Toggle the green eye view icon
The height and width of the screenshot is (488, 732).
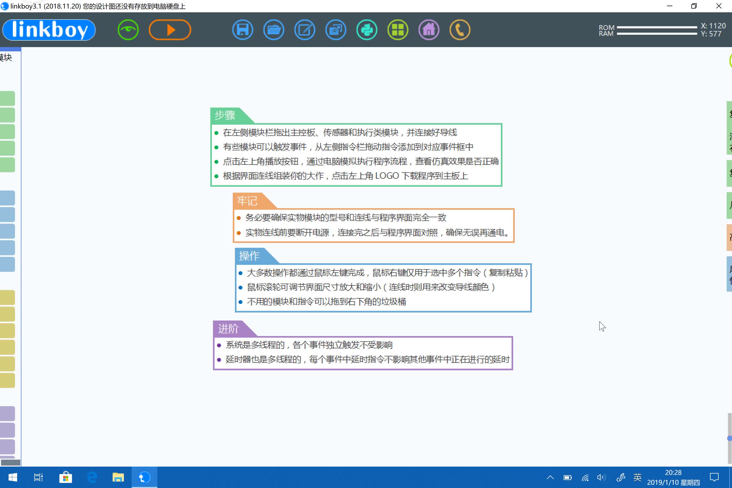[x=128, y=30]
